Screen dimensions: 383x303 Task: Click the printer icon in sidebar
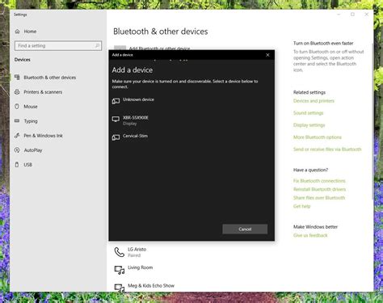pos(17,92)
